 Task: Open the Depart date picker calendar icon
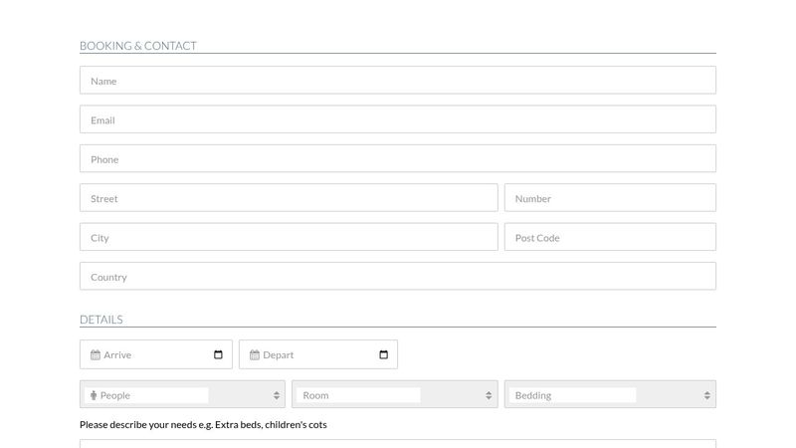click(x=384, y=354)
